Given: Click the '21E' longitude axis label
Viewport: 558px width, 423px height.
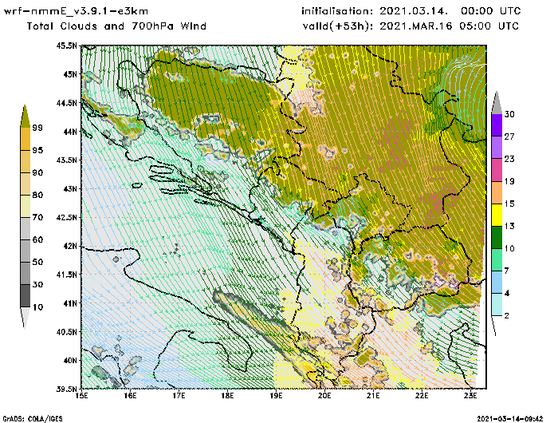Looking at the screenshot, I should (373, 396).
